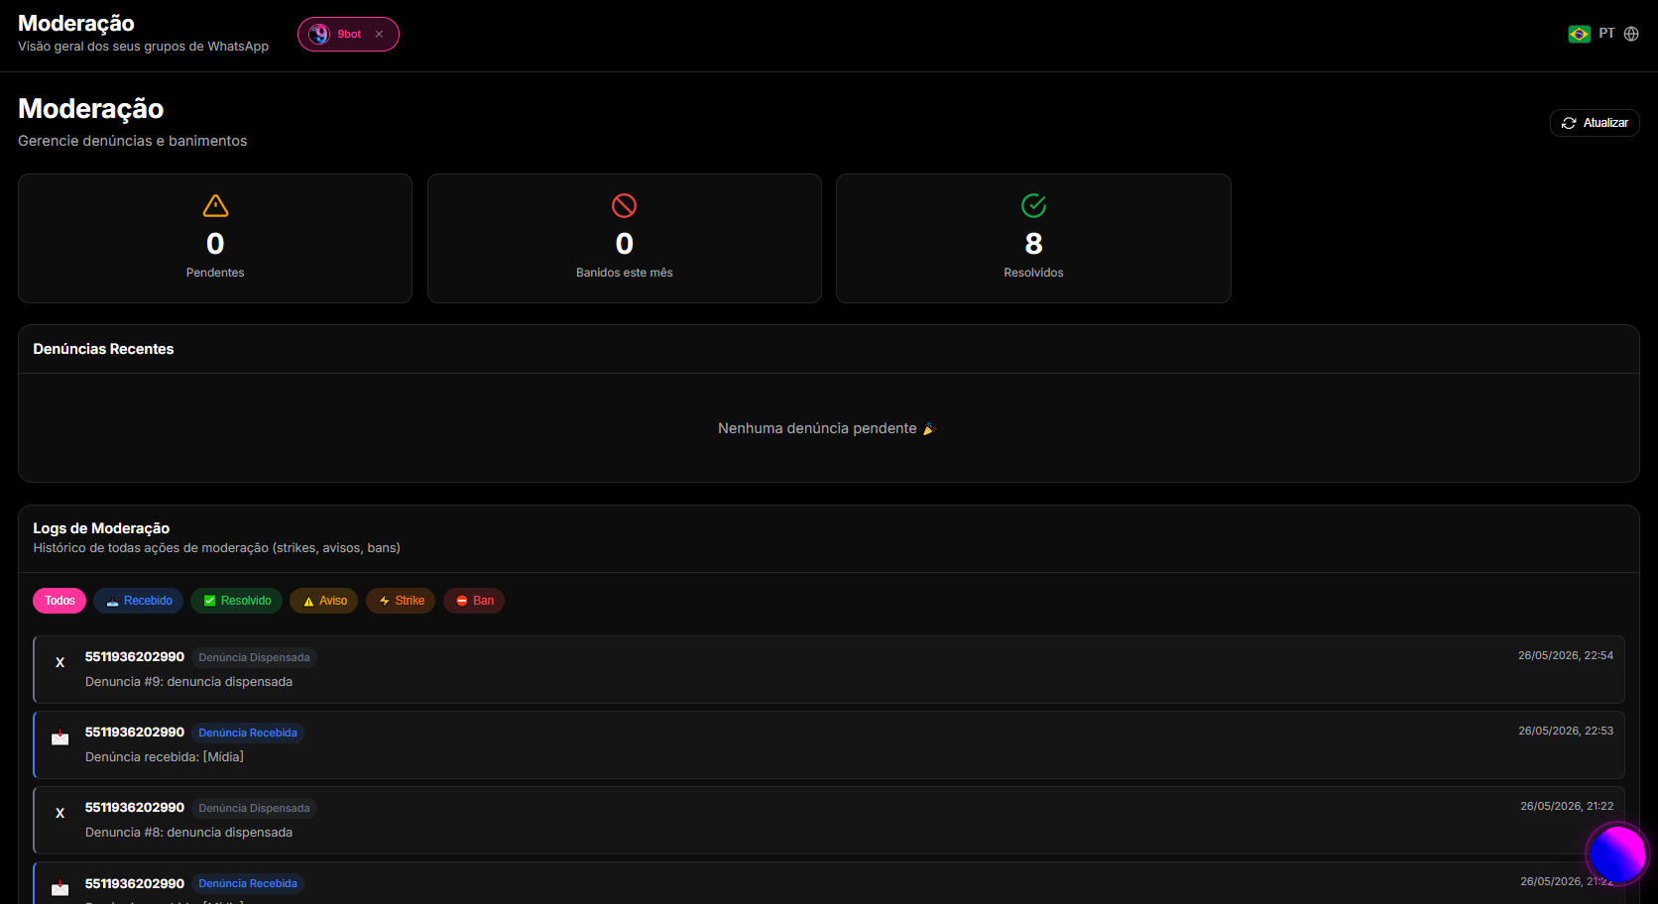Select the Todos log filter
Image resolution: width=1658 pixels, height=904 pixels.
59,601
